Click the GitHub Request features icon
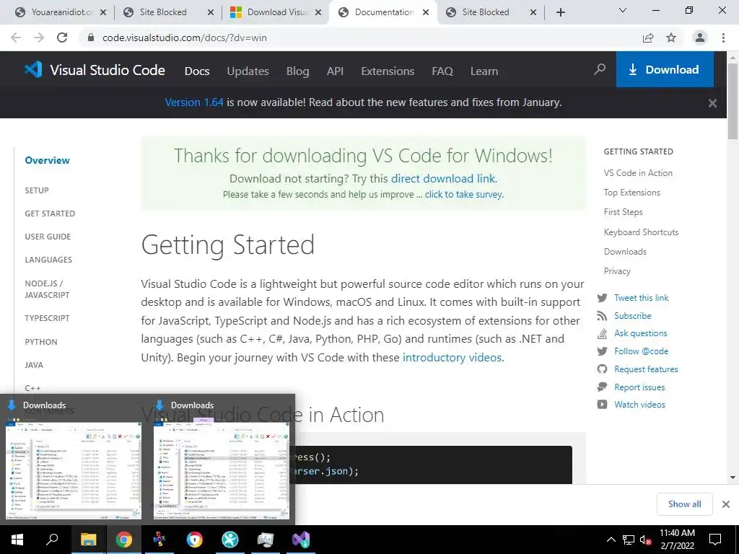Image resolution: width=739 pixels, height=554 pixels. pyautogui.click(x=602, y=369)
